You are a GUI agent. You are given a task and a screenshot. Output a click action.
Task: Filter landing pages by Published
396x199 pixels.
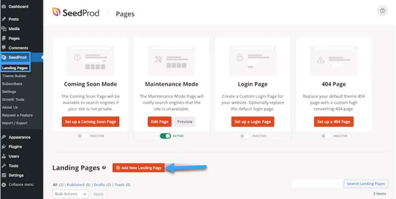pyautogui.click(x=75, y=185)
